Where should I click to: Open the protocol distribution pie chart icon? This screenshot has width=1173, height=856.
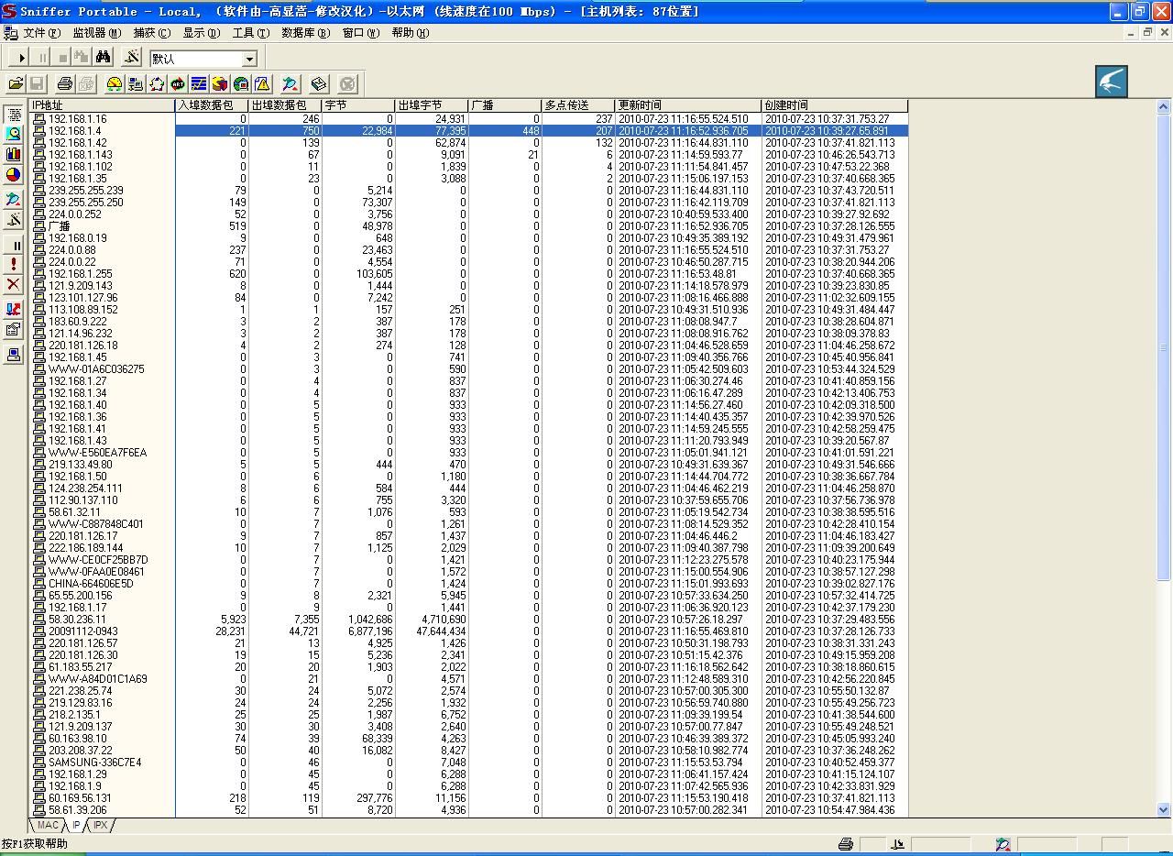pos(220,84)
